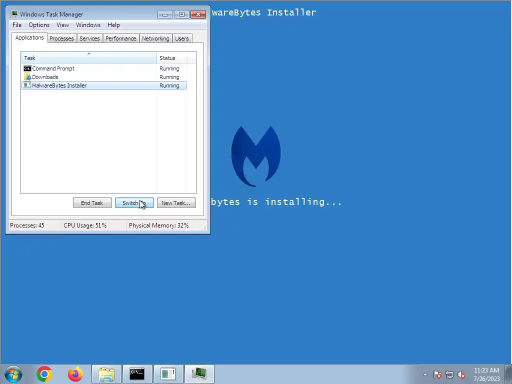Launch Firefox from the taskbar
This screenshot has width=512, height=384.
pos(75,374)
